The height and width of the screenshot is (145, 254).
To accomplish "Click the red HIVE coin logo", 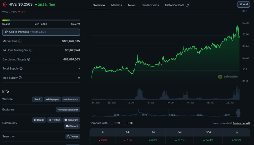I will tap(5, 4).
